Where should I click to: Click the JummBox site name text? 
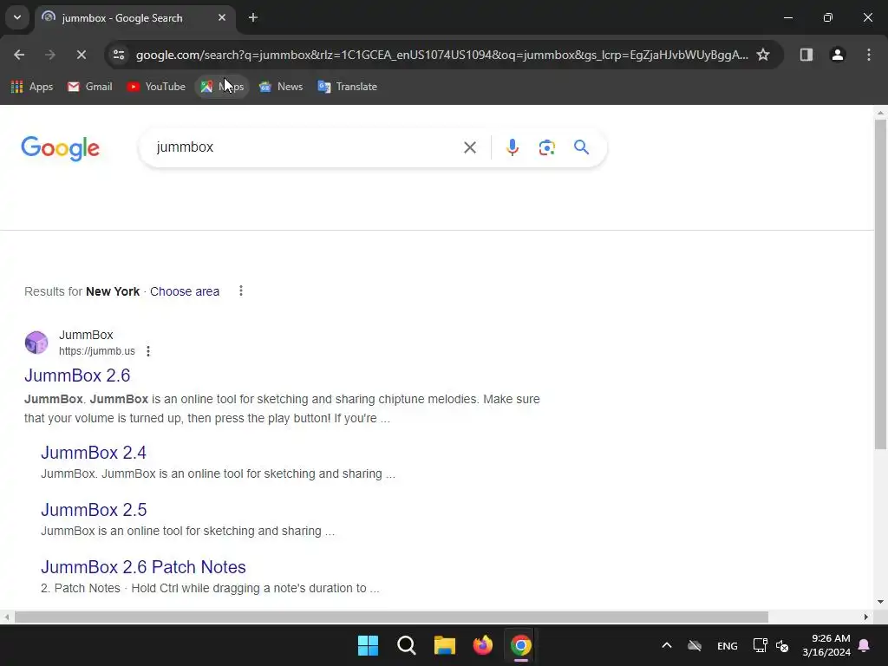coord(86,335)
